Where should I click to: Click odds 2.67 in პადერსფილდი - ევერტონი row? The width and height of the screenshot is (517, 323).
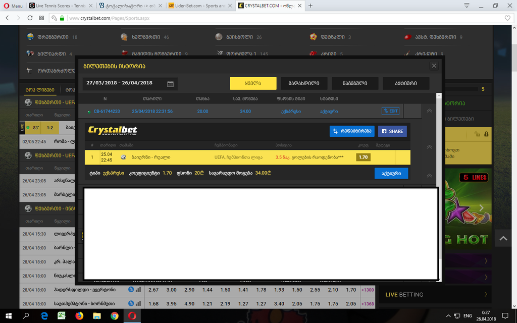point(153,290)
